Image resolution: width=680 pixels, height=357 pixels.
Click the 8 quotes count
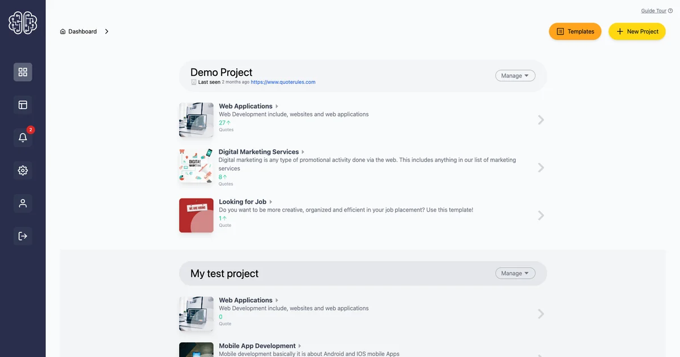click(x=220, y=177)
